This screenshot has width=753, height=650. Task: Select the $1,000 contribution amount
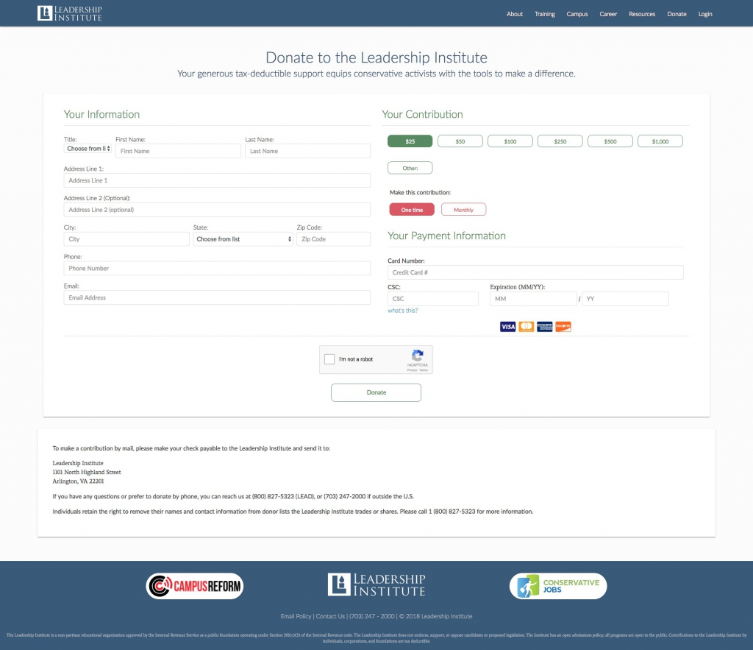(x=660, y=141)
